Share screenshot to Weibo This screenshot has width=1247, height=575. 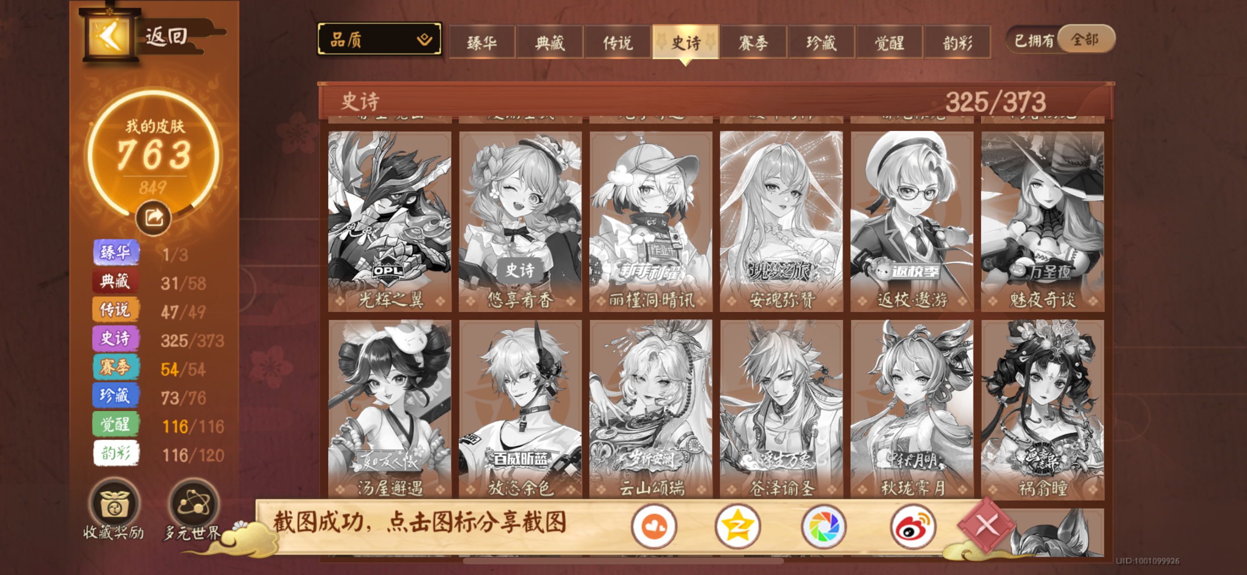(x=912, y=526)
